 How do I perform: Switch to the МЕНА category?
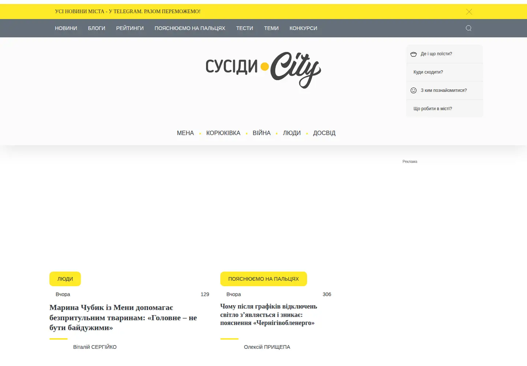point(185,133)
